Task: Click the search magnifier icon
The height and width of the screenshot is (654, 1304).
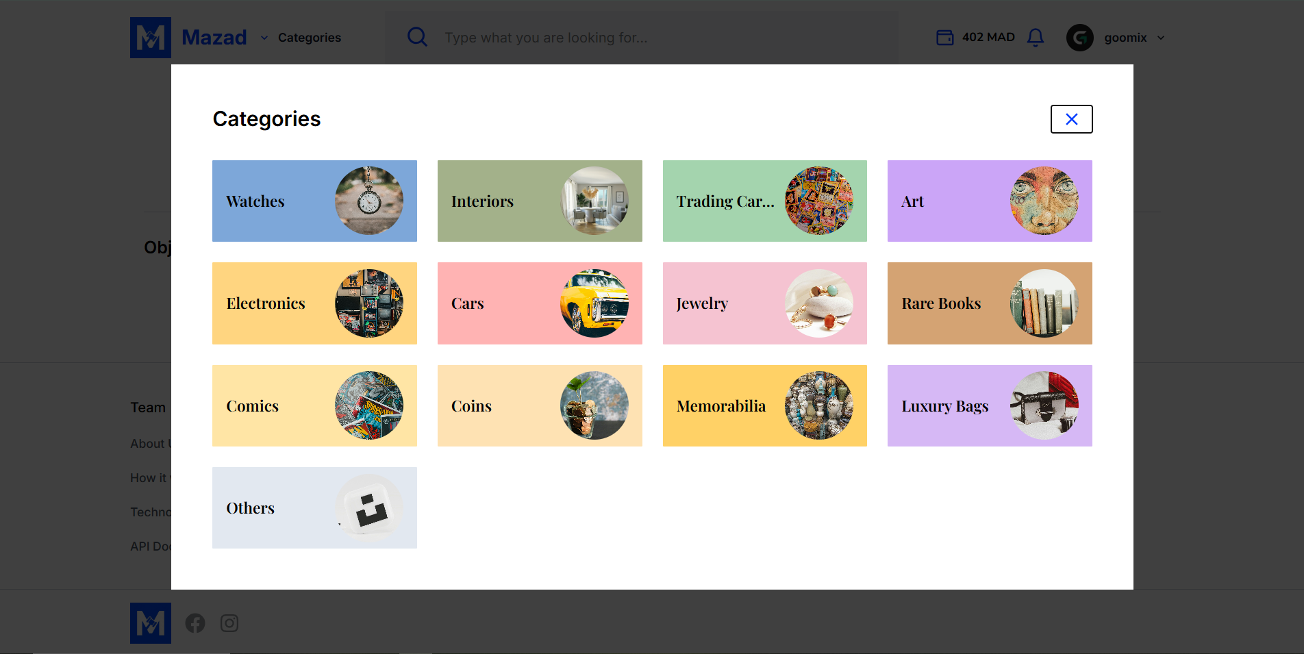Action: coord(417,37)
